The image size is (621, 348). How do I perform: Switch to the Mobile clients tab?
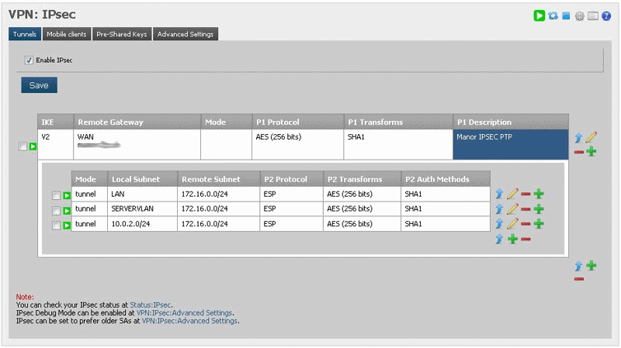click(x=65, y=34)
